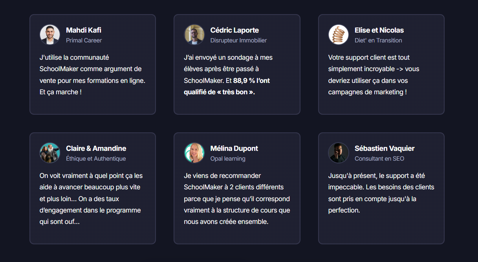Click the Elise et Nicolas spiral logo
Screen dimensions: 478x262
[x=339, y=35]
